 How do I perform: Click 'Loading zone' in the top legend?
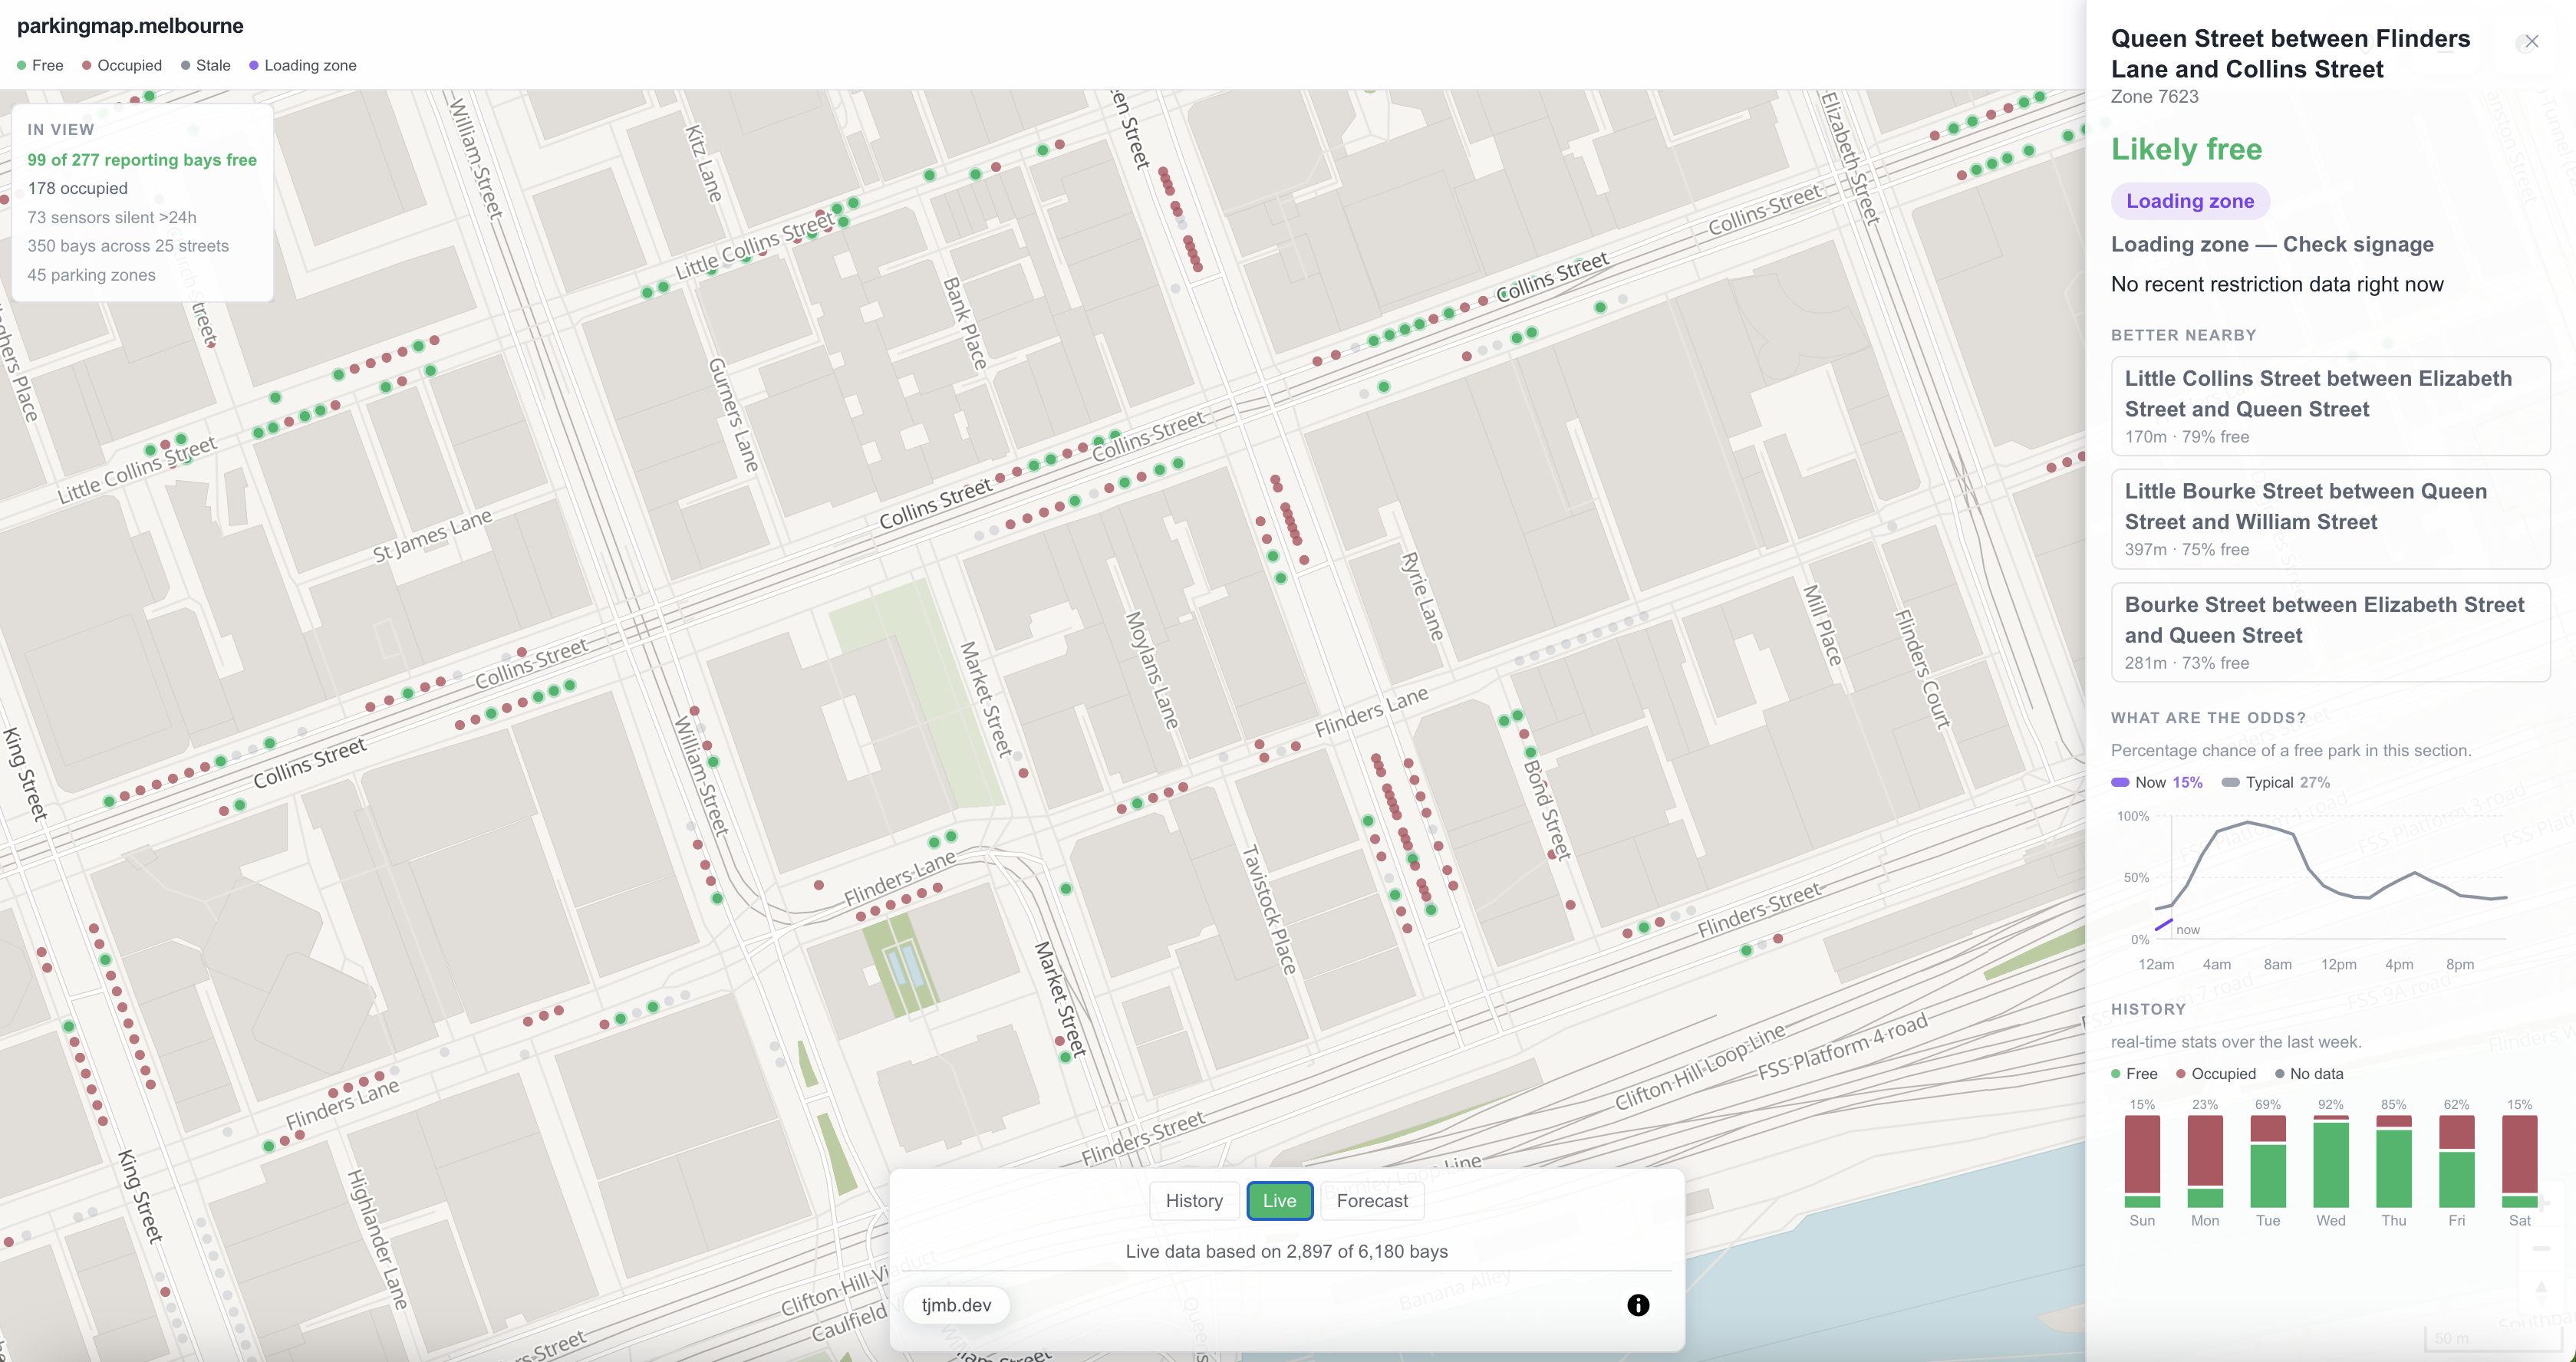click(x=303, y=65)
